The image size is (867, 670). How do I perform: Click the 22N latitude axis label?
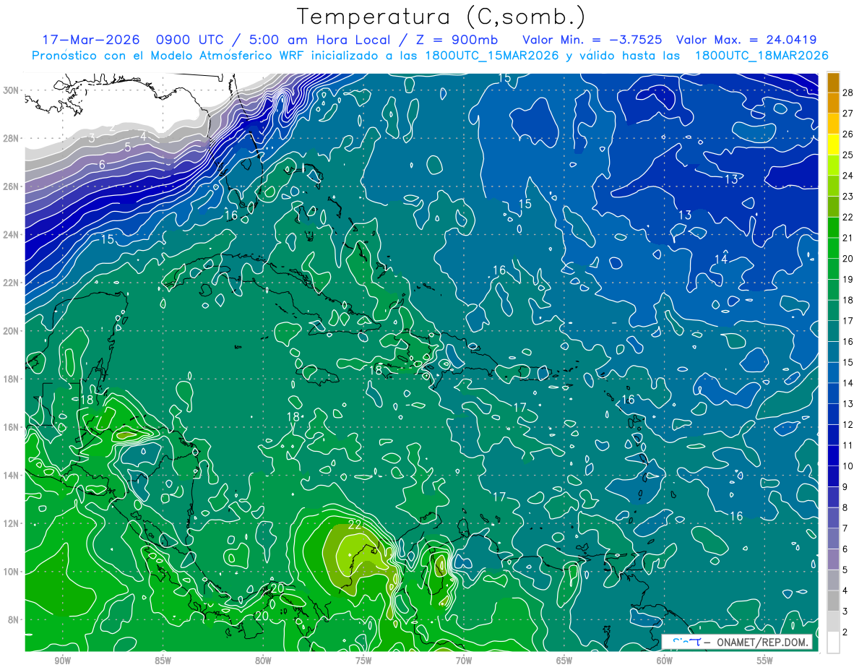click(11, 283)
